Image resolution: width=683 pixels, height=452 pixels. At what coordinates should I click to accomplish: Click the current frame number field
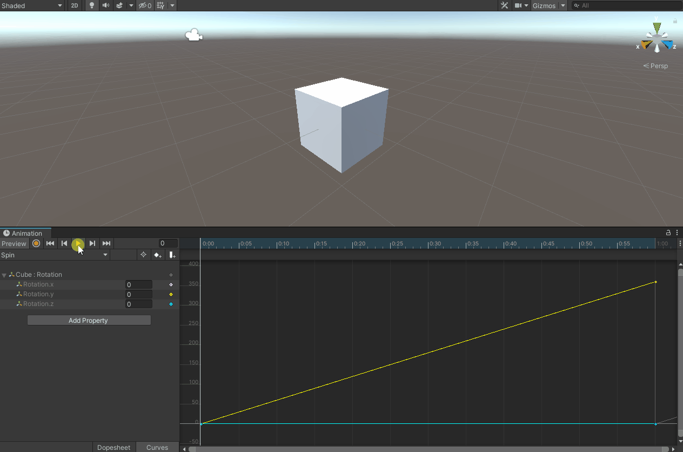[x=168, y=244]
